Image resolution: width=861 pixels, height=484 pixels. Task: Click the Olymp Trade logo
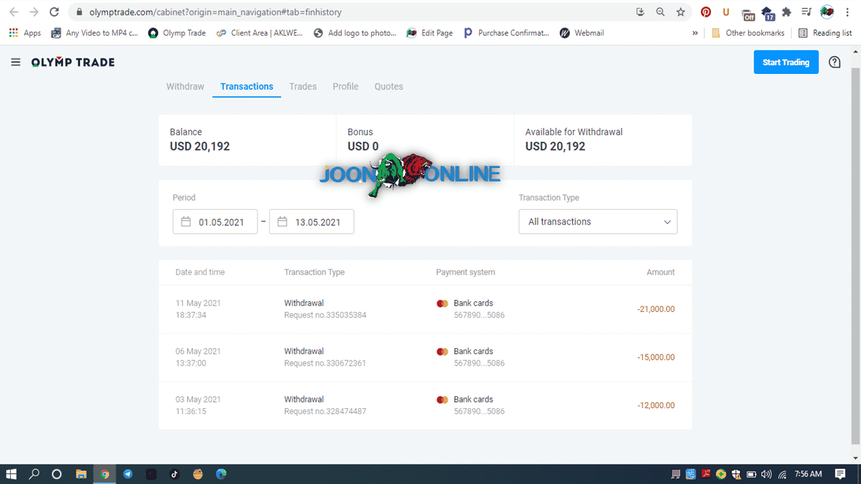73,63
